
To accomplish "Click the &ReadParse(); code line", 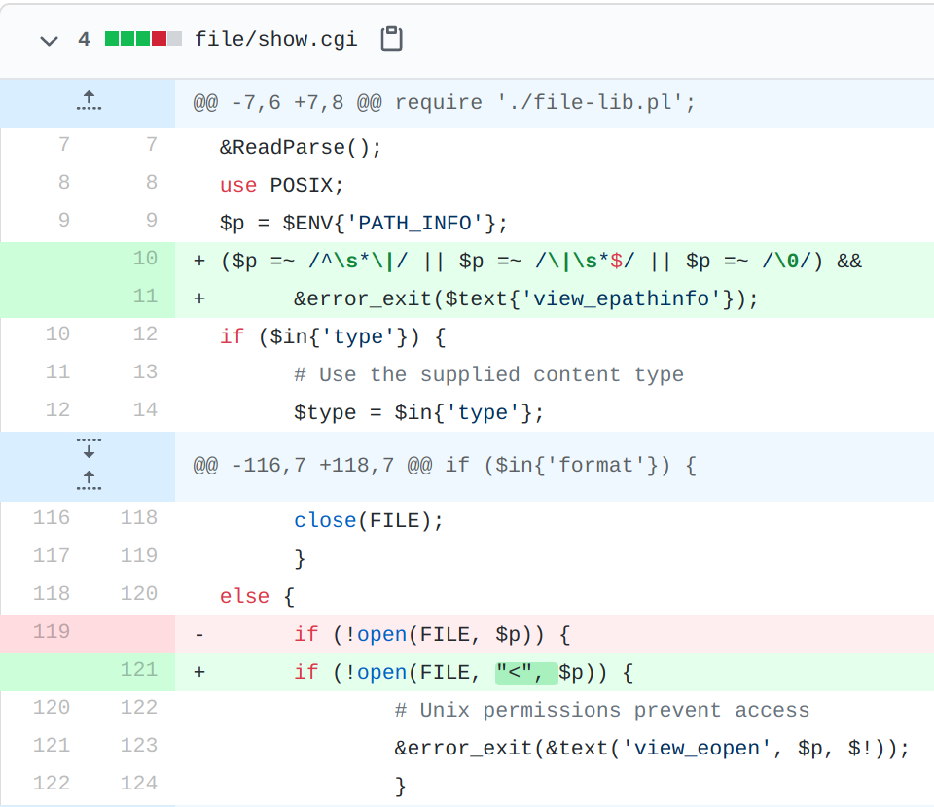I will [x=301, y=148].
